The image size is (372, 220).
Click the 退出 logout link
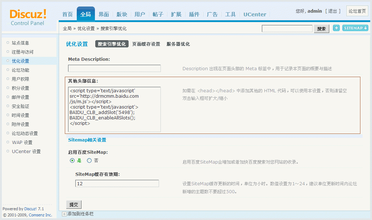click(333, 11)
